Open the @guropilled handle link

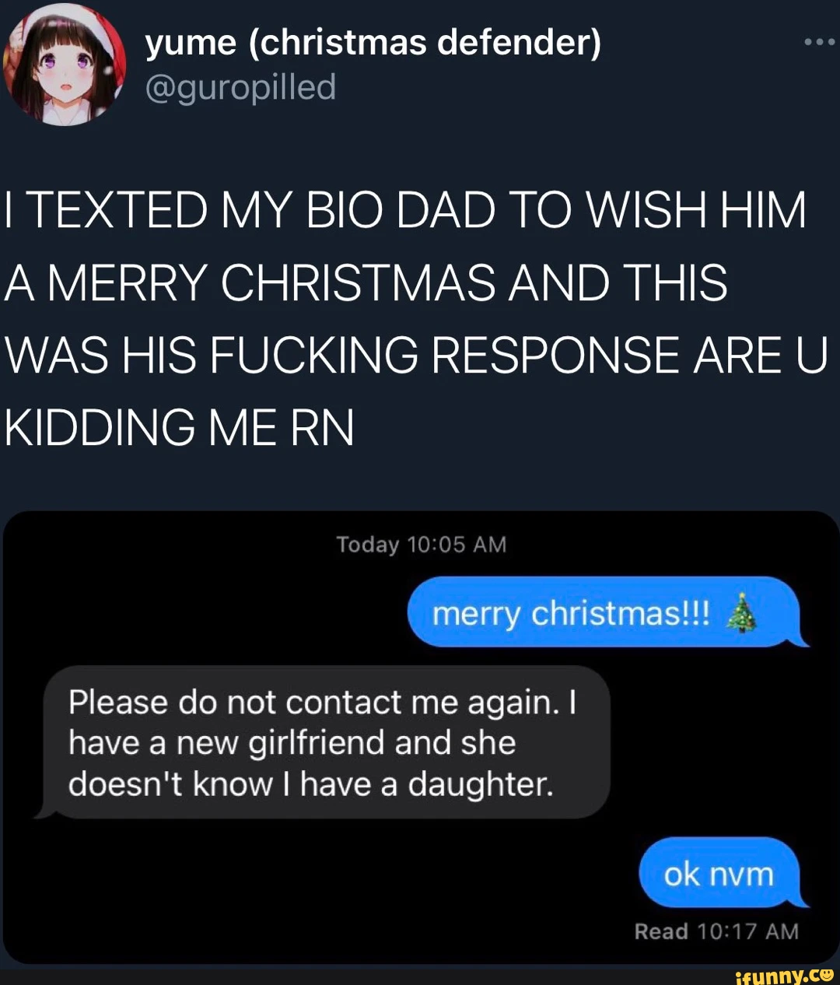[x=240, y=88]
